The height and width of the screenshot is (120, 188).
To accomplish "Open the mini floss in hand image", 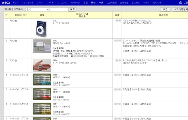I will 42,65.
